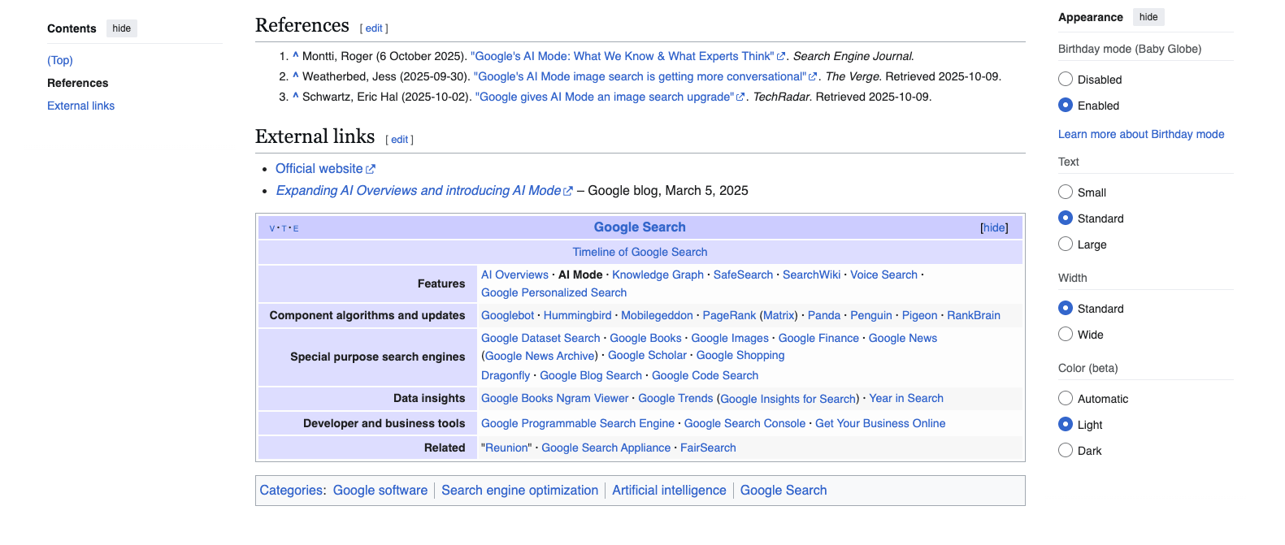1285x545 pixels.
Task: Jump up from reference 2 caret
Action: (x=296, y=76)
